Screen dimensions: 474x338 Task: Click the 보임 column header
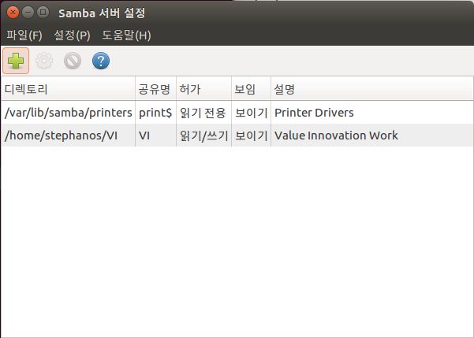point(245,88)
